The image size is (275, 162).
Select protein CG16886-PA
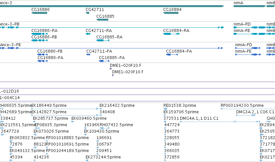[x=42, y=61]
